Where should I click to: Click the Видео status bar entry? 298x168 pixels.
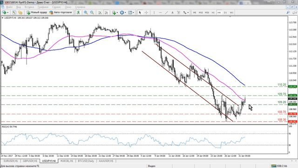pos(152,166)
